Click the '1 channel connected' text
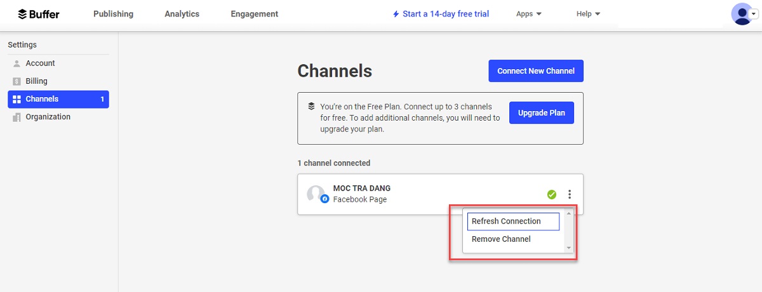Image resolution: width=762 pixels, height=292 pixels. [334, 163]
